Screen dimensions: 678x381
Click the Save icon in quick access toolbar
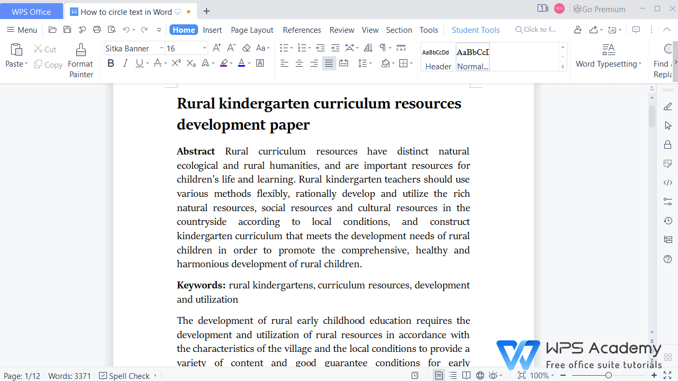pyautogui.click(x=67, y=30)
